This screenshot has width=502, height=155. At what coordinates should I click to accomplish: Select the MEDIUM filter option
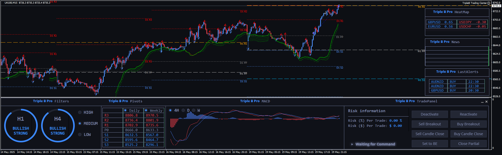click(x=80, y=124)
